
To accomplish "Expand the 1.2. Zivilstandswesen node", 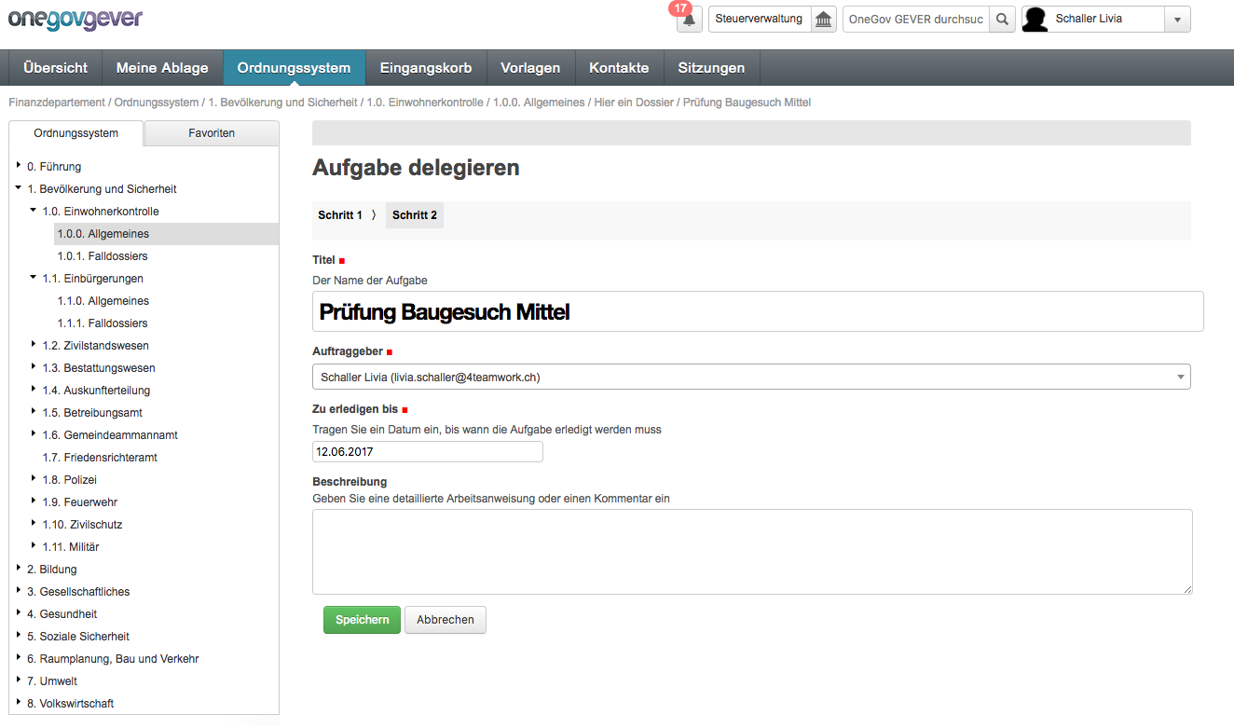I will (34, 345).
